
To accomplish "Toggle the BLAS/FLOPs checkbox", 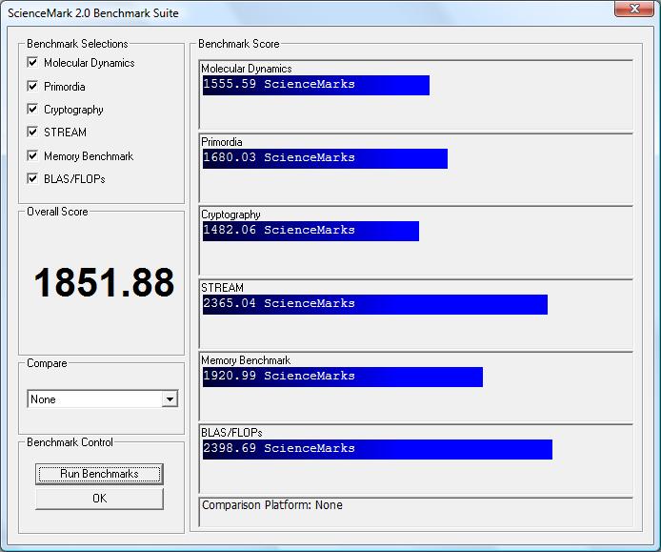I will pos(32,178).
